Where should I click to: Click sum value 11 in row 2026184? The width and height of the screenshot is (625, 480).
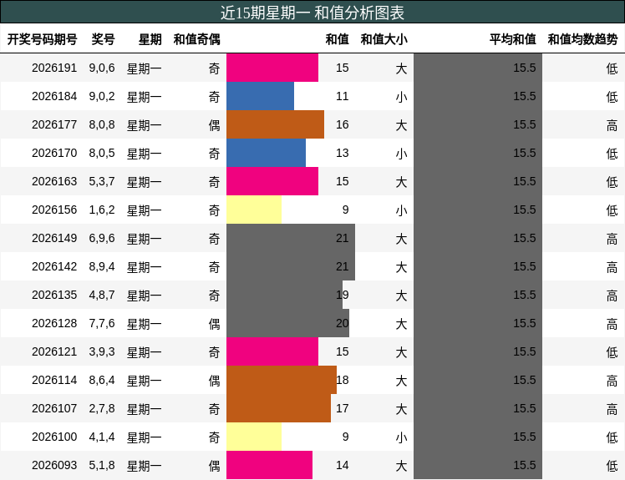click(x=343, y=96)
